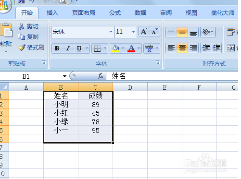Toggle center horizontal alignment
This screenshot has width=241, height=179.
tap(182, 48)
